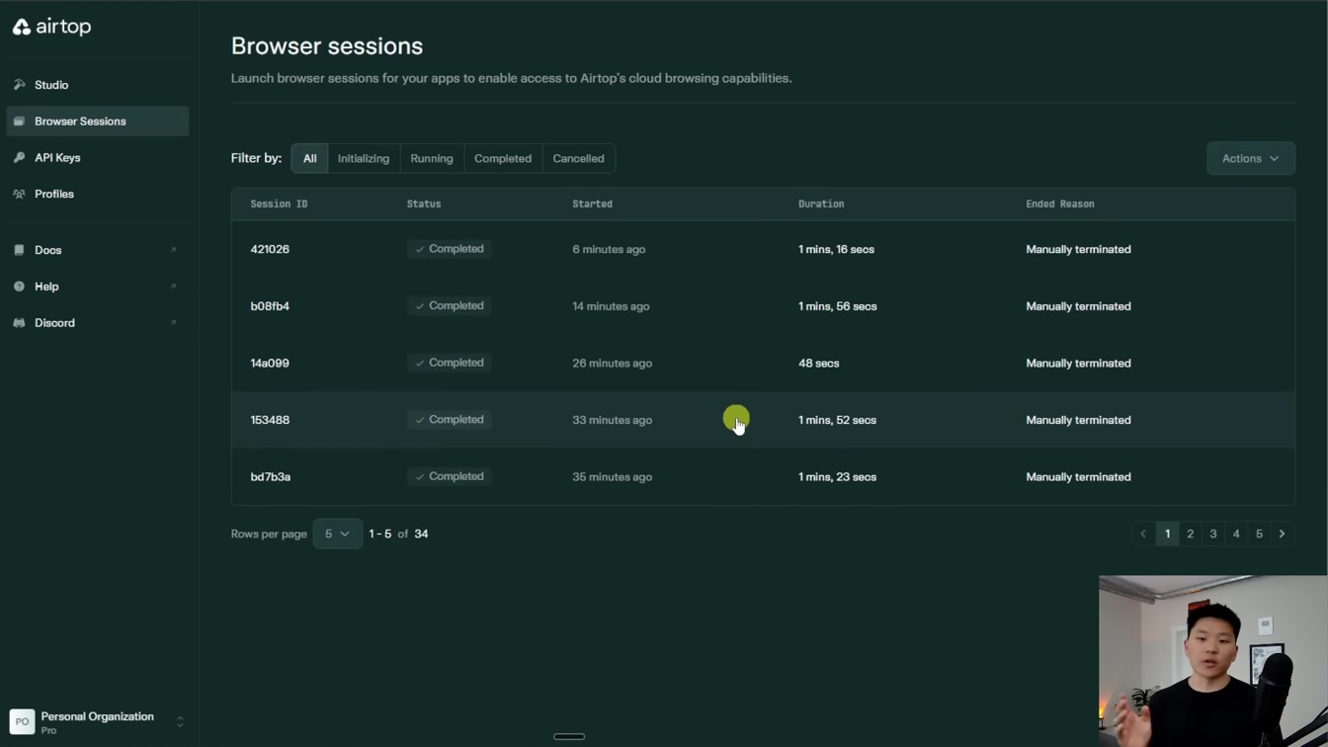Click external link arrow beside Docs
This screenshot has height=747, width=1328.
173,250
